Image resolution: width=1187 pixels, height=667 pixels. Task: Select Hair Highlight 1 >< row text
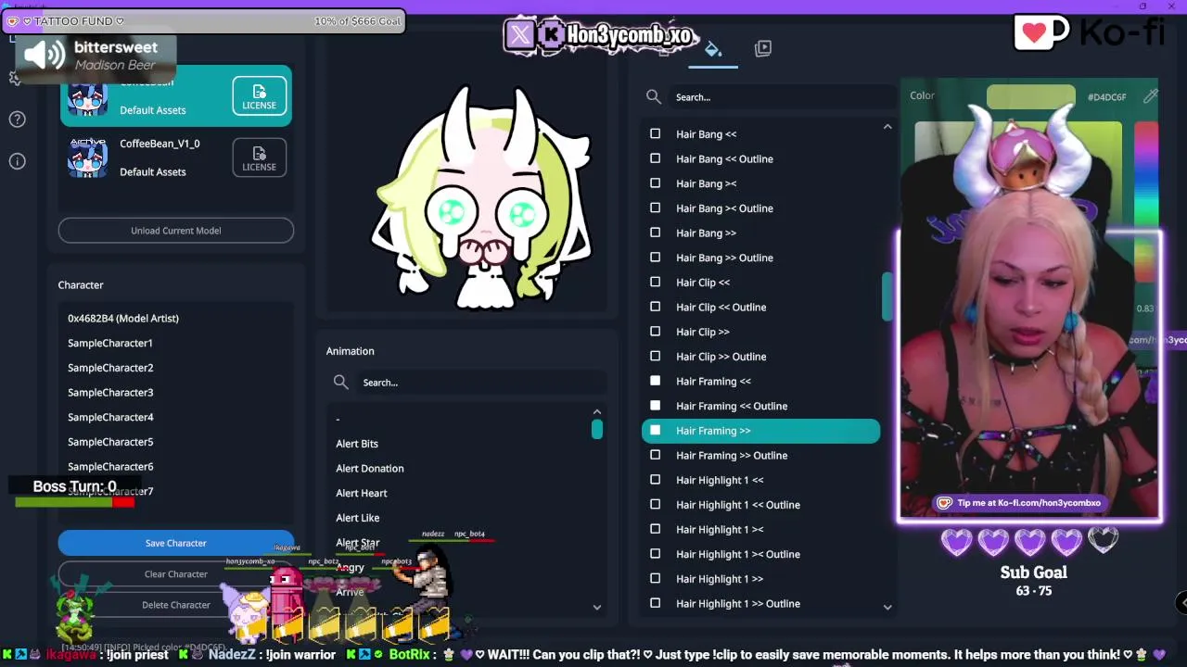(720, 530)
